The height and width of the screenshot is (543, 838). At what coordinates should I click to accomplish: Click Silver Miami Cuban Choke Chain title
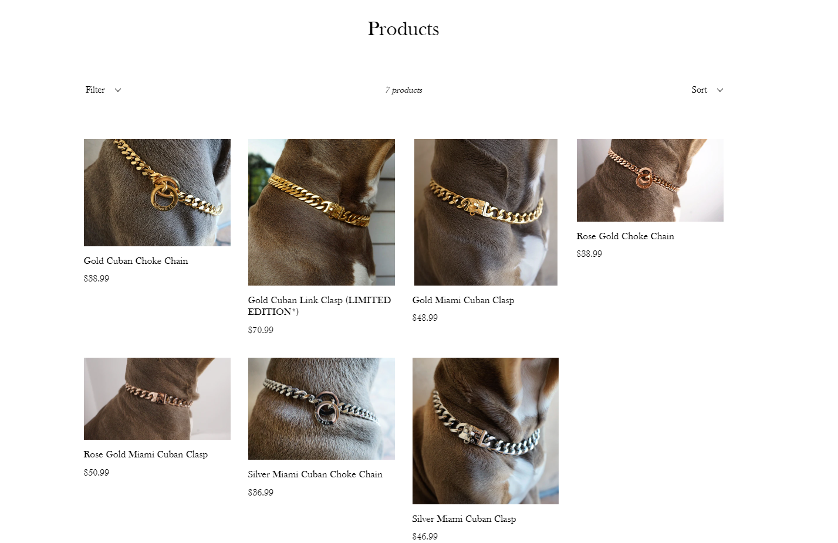pyautogui.click(x=315, y=474)
